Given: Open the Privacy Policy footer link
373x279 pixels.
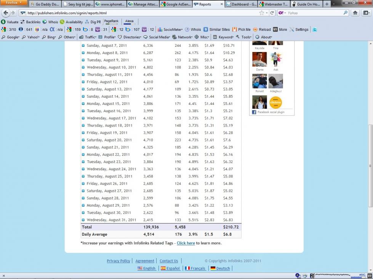Looking at the screenshot, I should coord(118,261).
